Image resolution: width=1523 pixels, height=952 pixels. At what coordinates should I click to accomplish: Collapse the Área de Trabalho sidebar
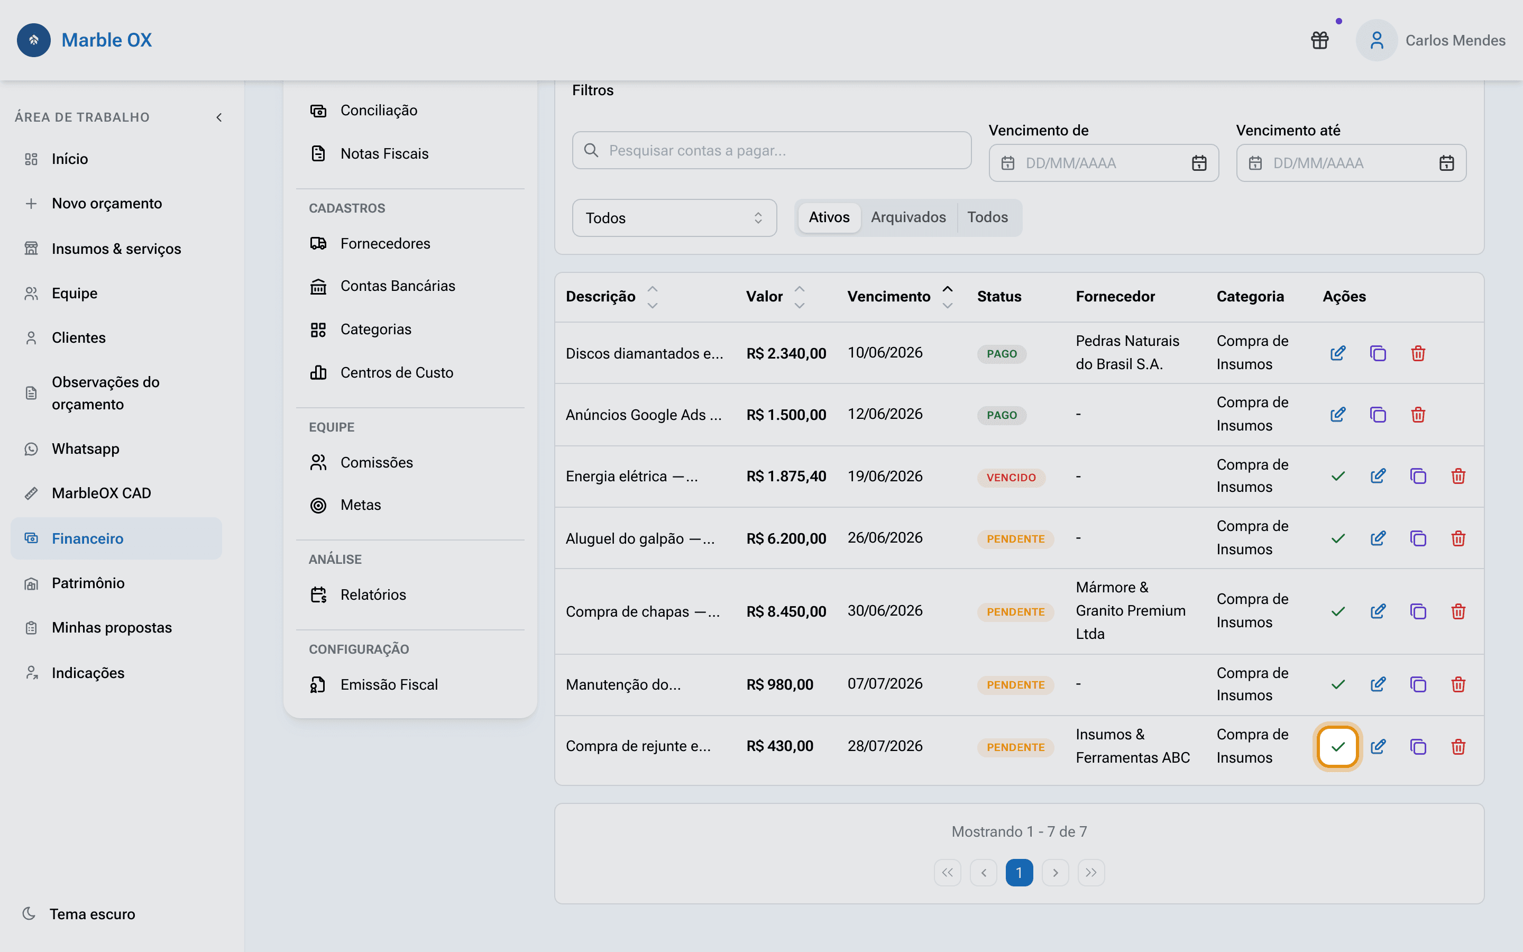click(219, 117)
